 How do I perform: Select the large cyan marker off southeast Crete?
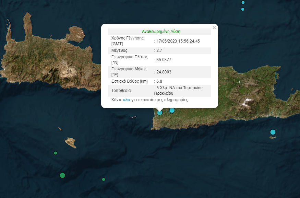(x=273, y=132)
